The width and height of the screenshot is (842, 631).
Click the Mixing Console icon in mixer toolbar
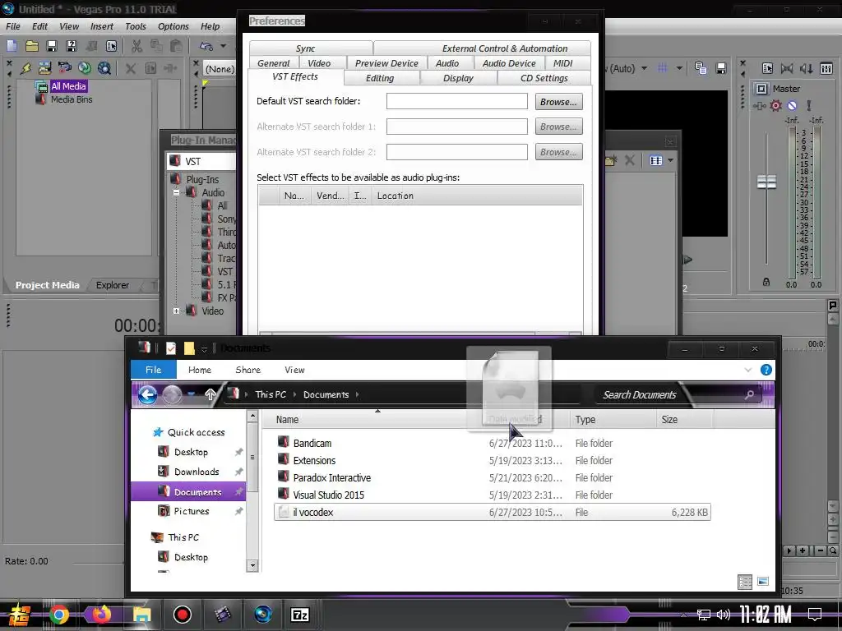pos(826,68)
